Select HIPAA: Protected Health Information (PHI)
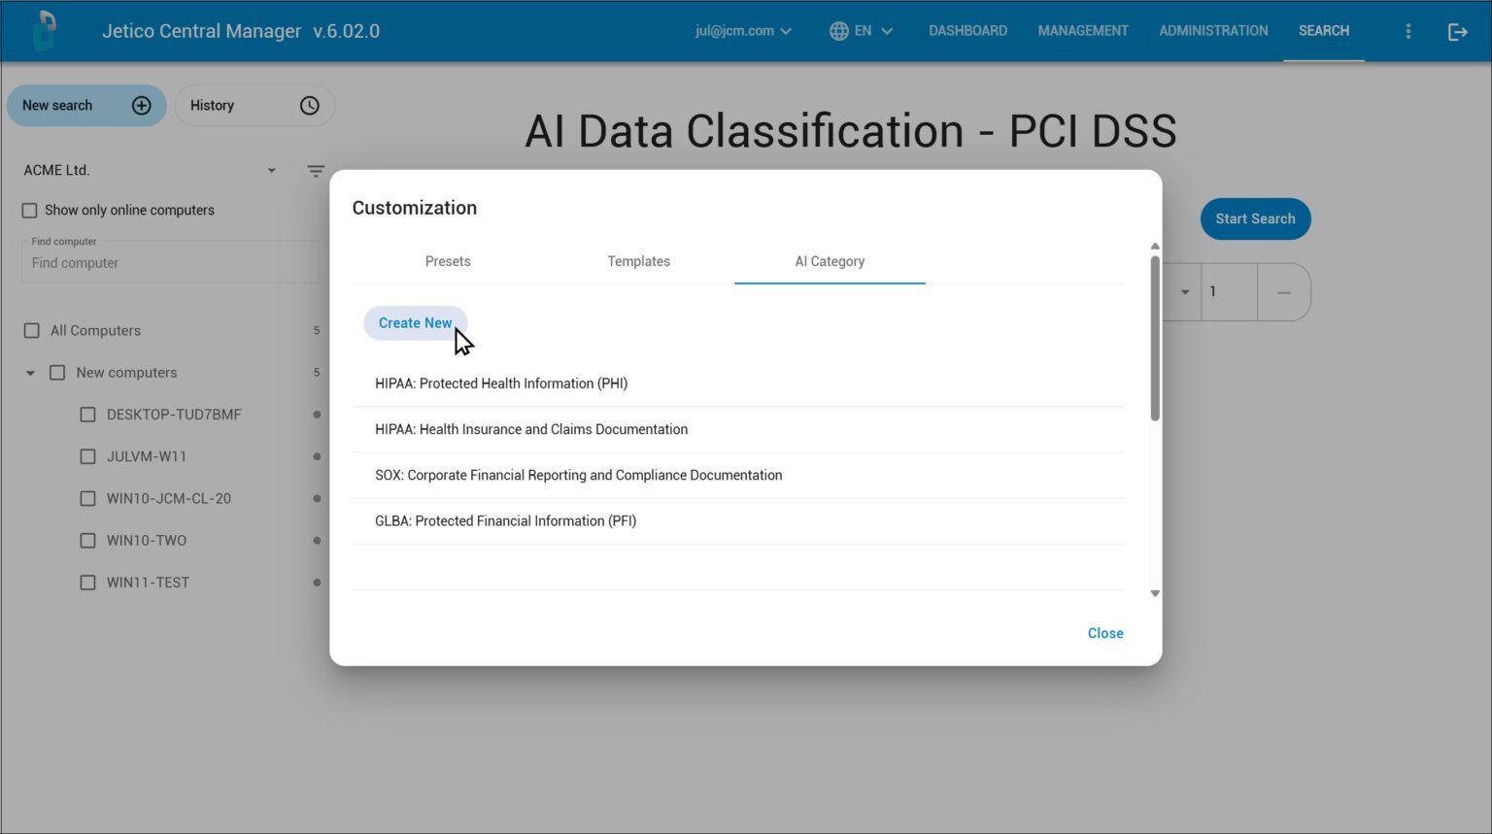The width and height of the screenshot is (1492, 834). tap(738, 384)
